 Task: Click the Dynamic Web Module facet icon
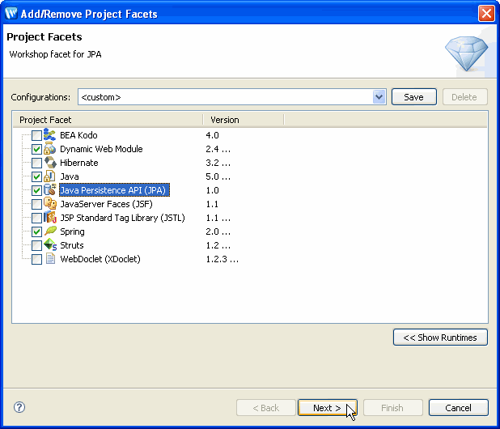click(49, 149)
